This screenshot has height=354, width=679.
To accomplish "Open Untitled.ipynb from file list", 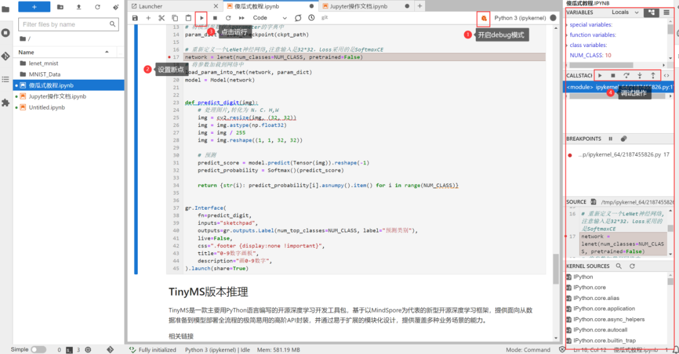I will [47, 107].
